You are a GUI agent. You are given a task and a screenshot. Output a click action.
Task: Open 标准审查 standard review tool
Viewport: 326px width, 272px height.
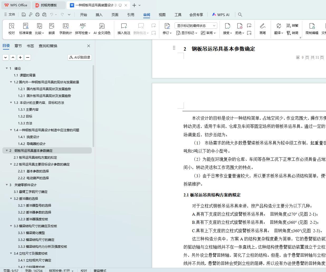coord(26,28)
